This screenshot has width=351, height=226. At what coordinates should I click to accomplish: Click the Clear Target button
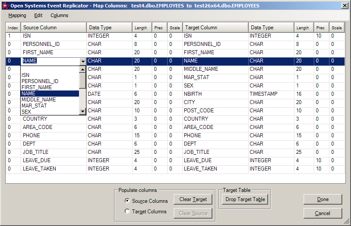193,199
